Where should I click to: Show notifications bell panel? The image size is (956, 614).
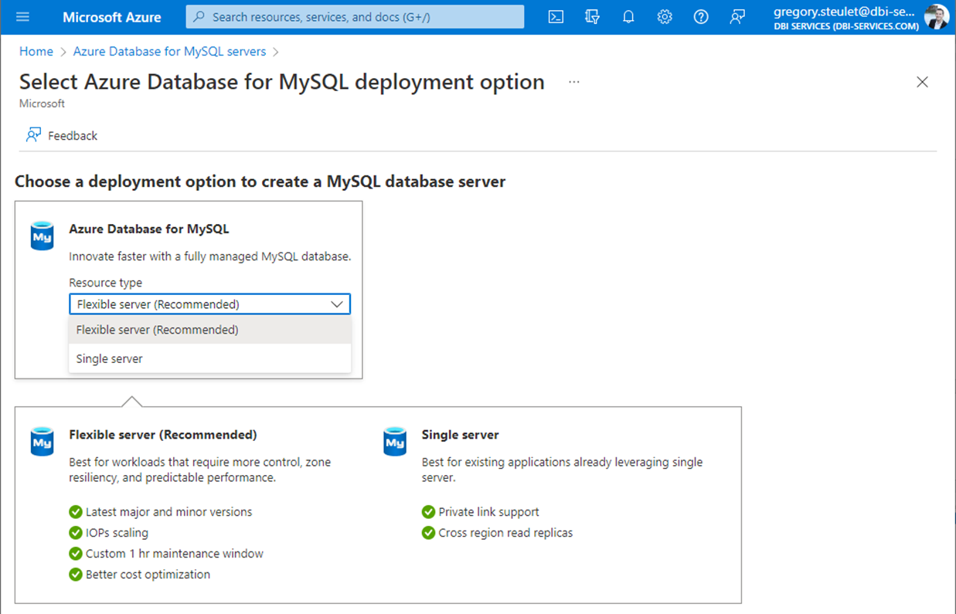(628, 17)
